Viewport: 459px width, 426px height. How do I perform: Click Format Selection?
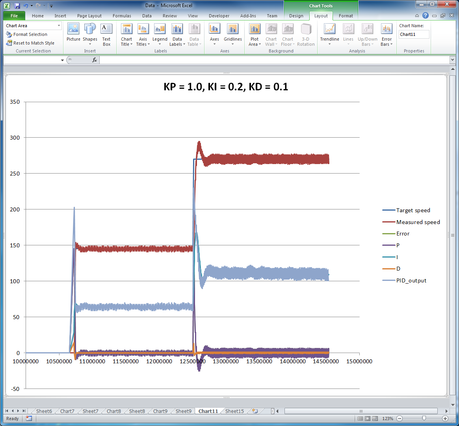27,34
